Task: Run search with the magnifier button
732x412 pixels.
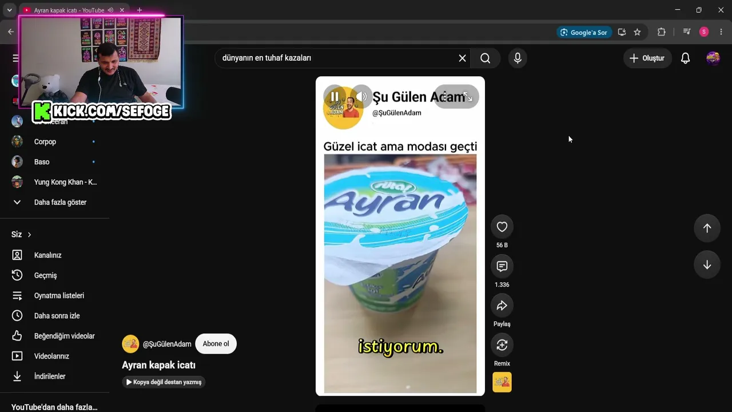Action: tap(486, 58)
